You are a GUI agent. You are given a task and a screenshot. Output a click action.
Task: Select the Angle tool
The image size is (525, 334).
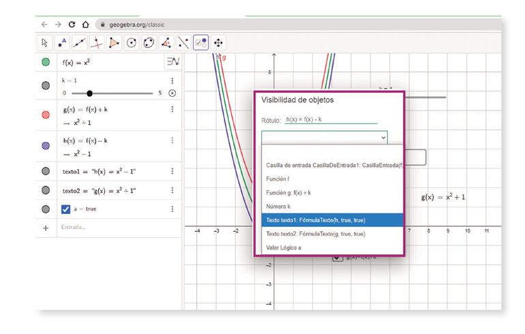point(166,43)
